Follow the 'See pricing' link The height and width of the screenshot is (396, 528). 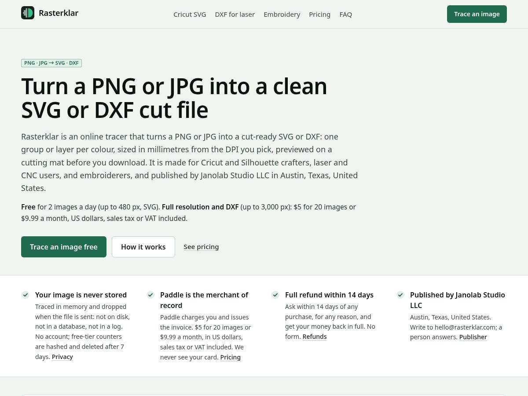point(201,247)
